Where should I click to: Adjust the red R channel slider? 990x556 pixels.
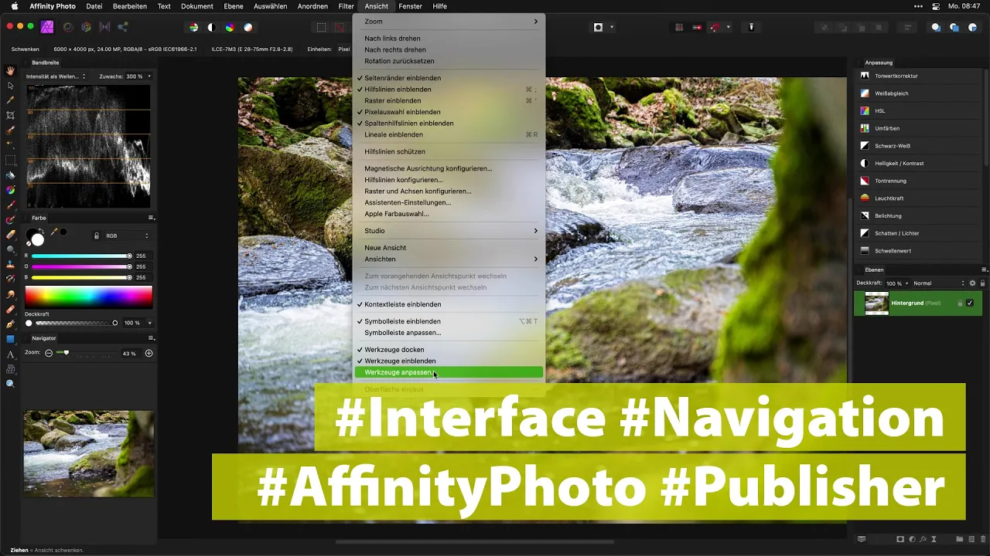pyautogui.click(x=82, y=256)
